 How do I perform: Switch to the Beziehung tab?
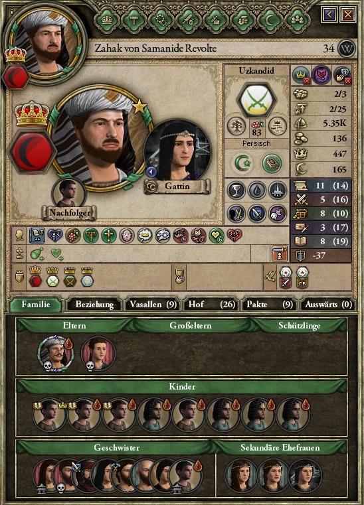(x=94, y=305)
